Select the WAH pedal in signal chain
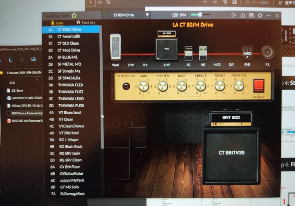The width and height of the screenshot is (295, 206). pos(115,47)
